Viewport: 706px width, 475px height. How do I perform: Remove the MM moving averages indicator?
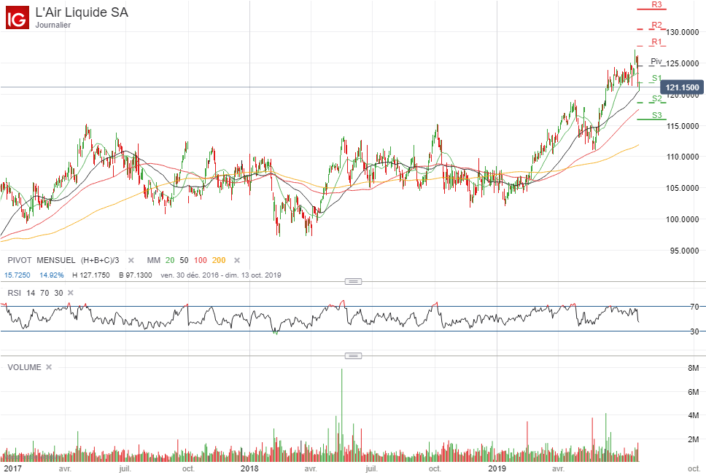coord(237,260)
